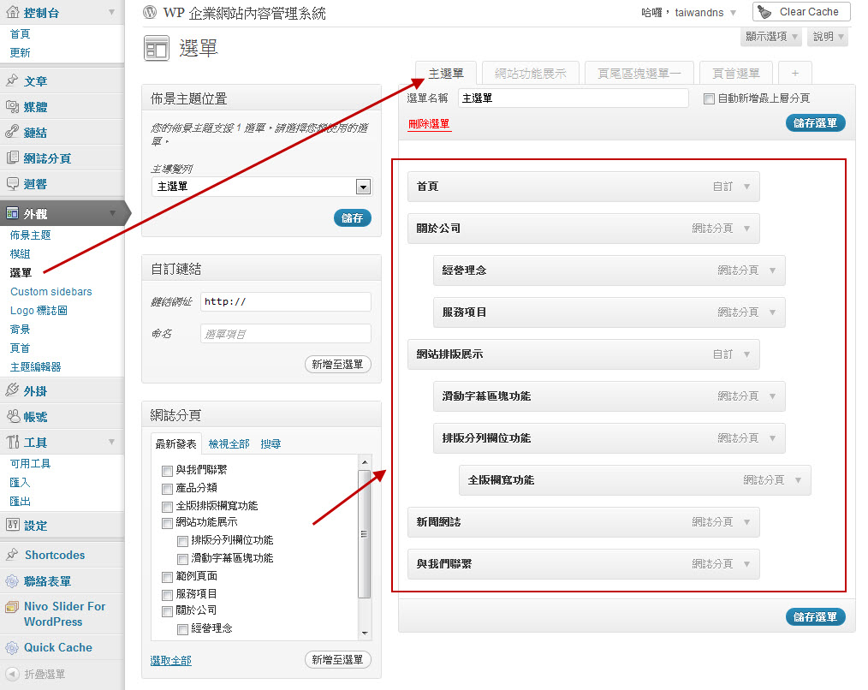Switch to the 頁尾區塊選單一 tab
868x690 pixels.
[639, 73]
